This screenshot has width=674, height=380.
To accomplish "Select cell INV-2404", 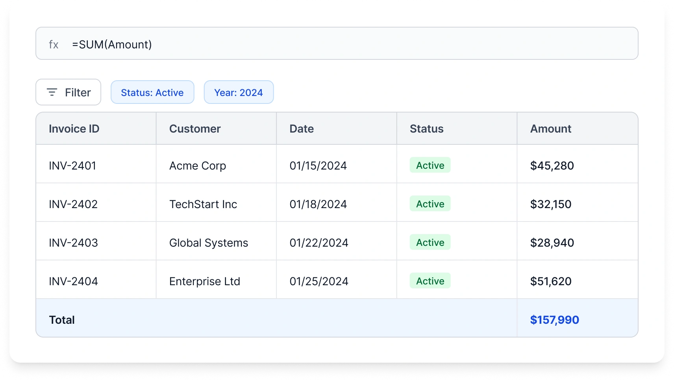I will coord(96,280).
